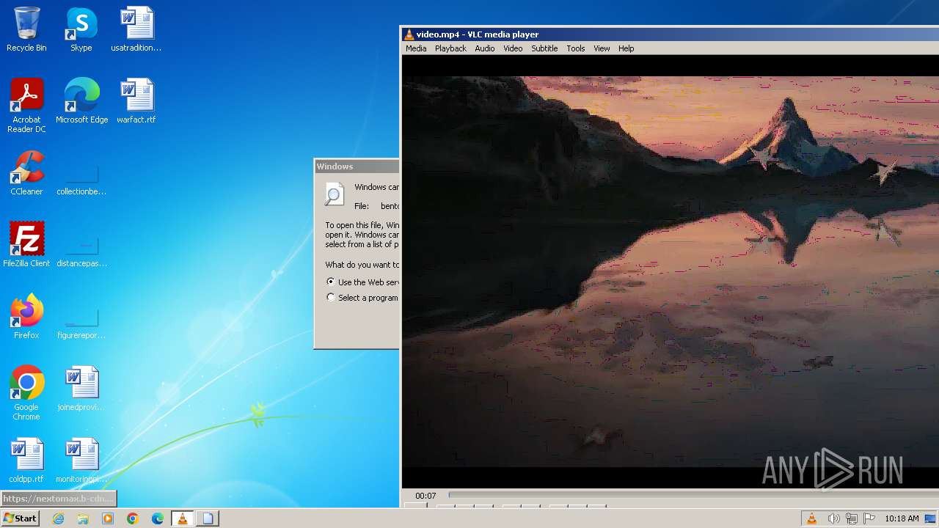
Task: Switch to the blank-file dialog taskbar button
Action: (208, 518)
